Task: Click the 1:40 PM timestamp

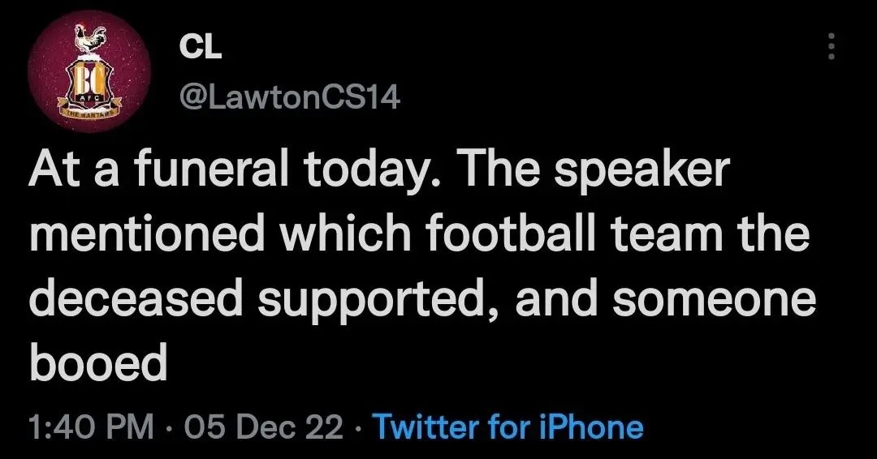Action: tap(90, 427)
